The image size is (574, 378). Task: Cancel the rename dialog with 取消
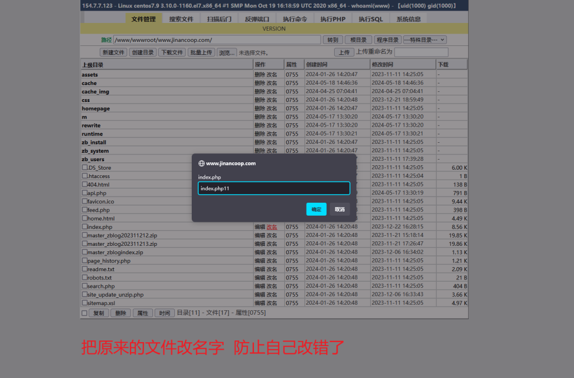click(340, 209)
